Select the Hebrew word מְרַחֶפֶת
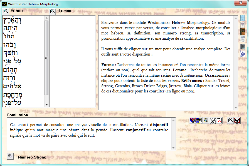The width and height of the screenshot is (249, 166). point(13,95)
